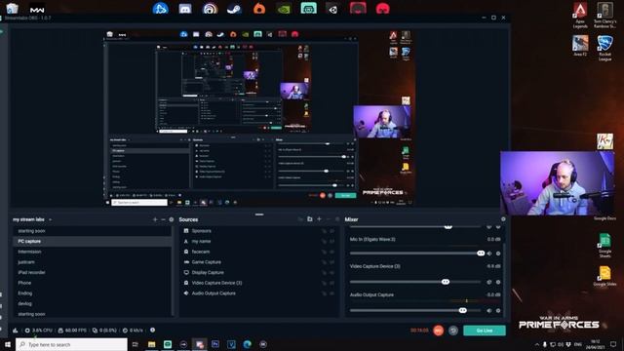The width and height of the screenshot is (624, 351).
Task: Open settings for Mic In (Elgato Wave:3)
Action: click(x=498, y=253)
